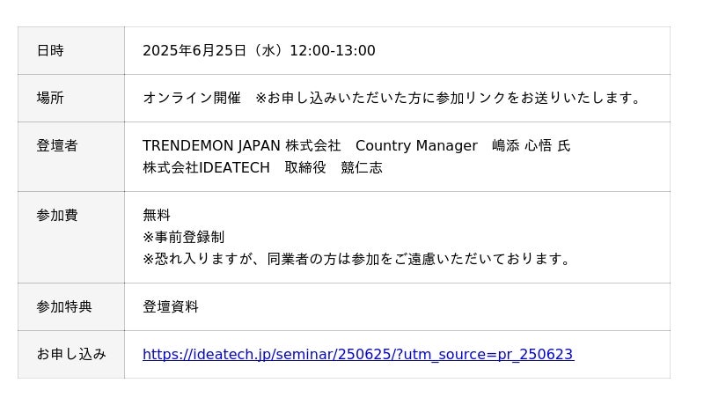Click speaker name 嶋添 心悟 氏
This screenshot has width=704, height=405.
pos(531,145)
